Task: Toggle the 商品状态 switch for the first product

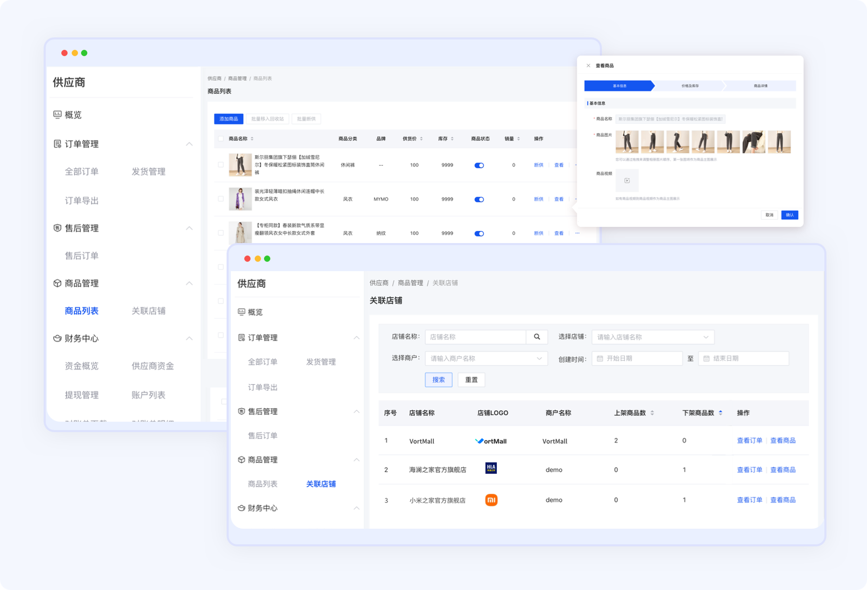Action: coord(479,165)
